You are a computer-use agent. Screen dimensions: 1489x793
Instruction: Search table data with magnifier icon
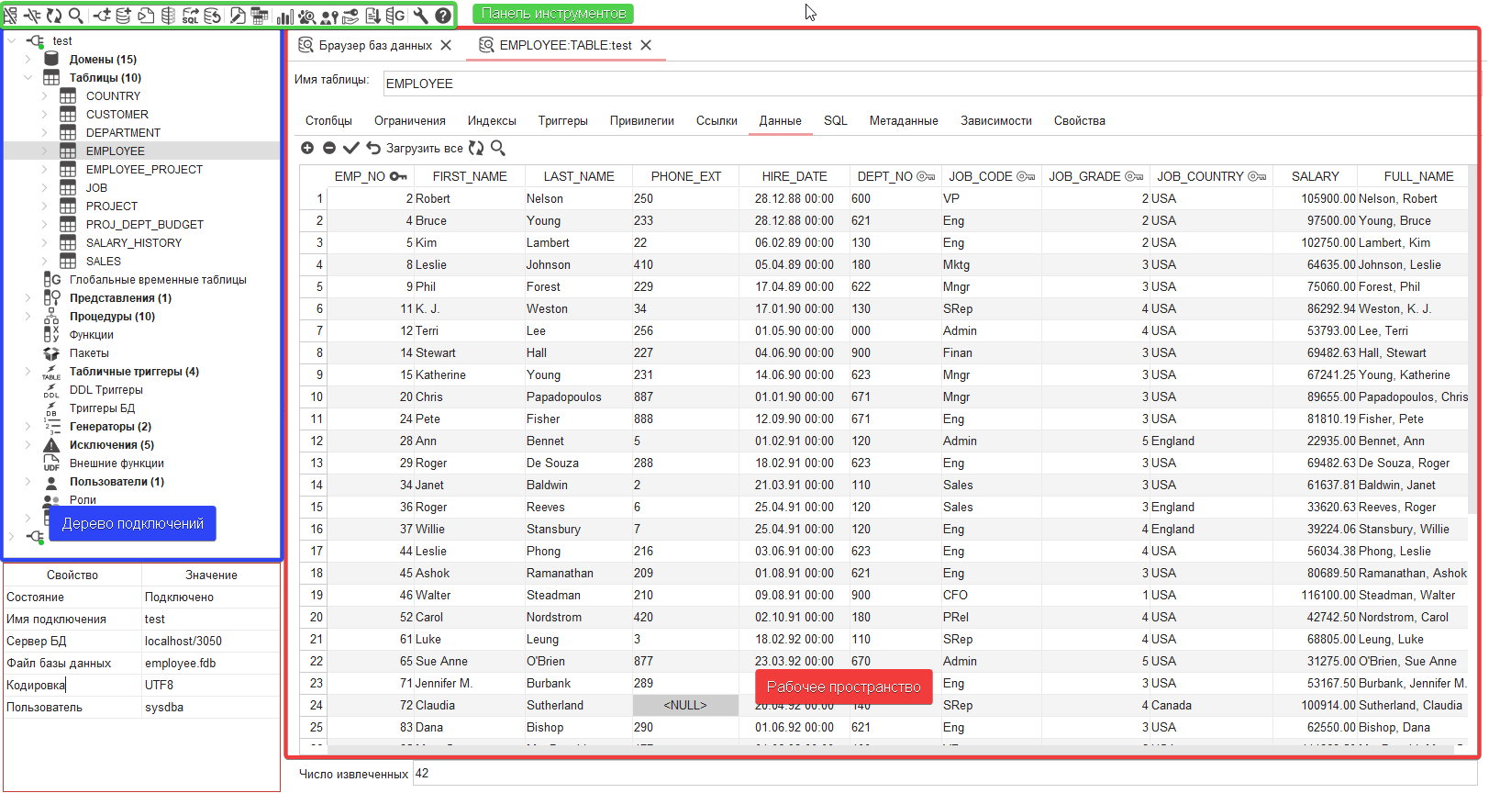pos(498,148)
